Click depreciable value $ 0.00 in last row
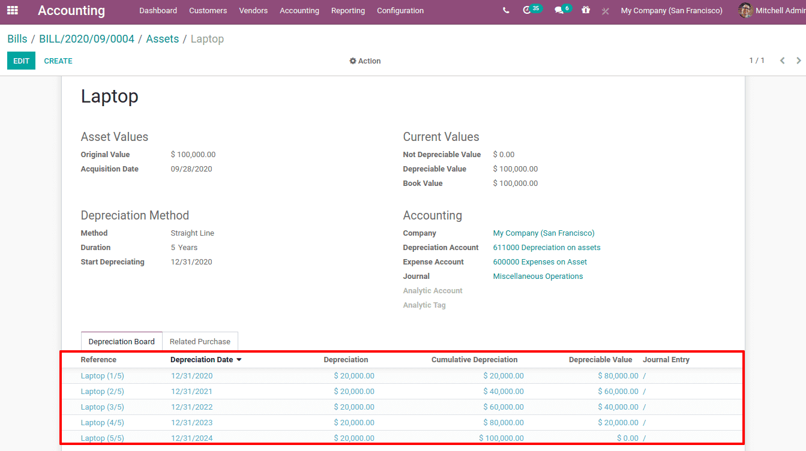Viewport: 806px width, 451px height. pos(628,438)
